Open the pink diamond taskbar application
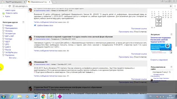This screenshot has width=177, height=99. tap(60, 97)
